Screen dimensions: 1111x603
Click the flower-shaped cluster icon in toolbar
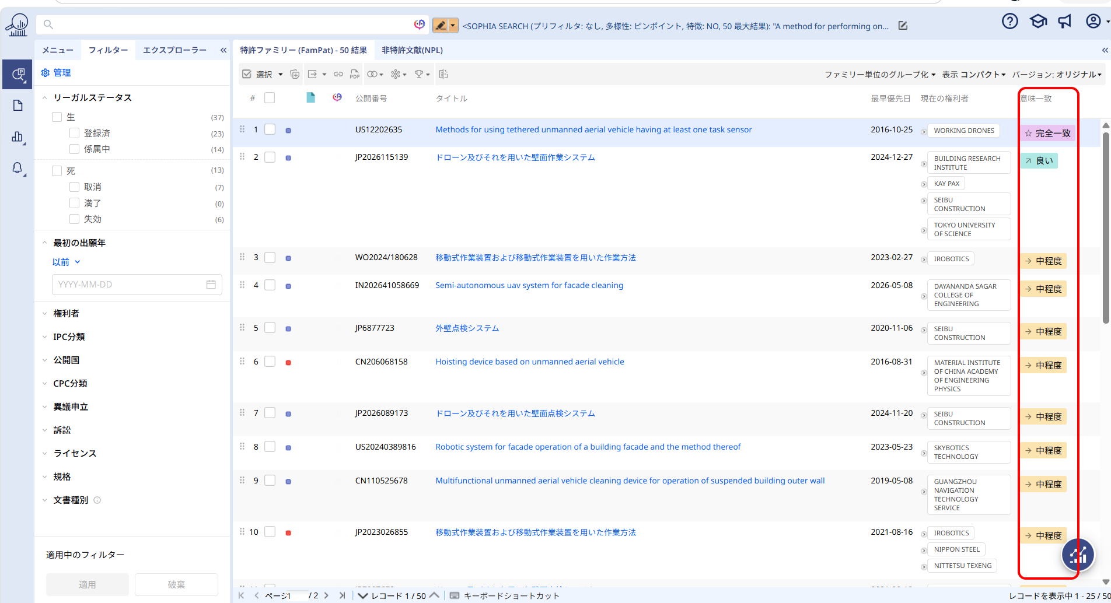point(396,74)
